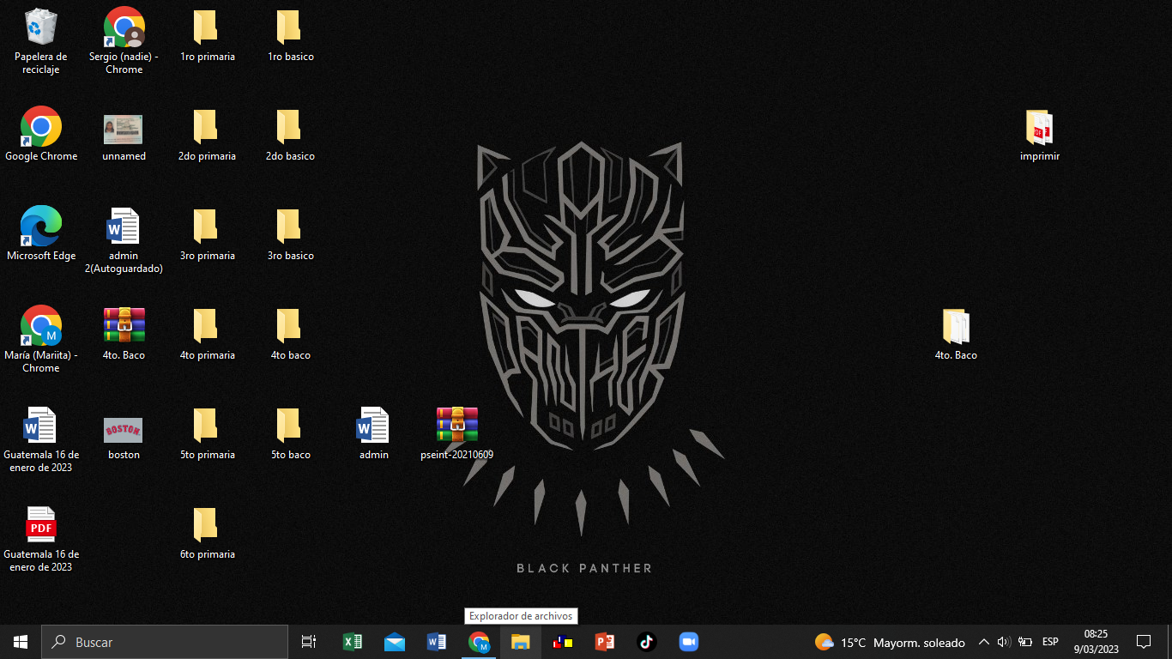Select the admin Word document
This screenshot has height=659, width=1172.
pyautogui.click(x=373, y=432)
